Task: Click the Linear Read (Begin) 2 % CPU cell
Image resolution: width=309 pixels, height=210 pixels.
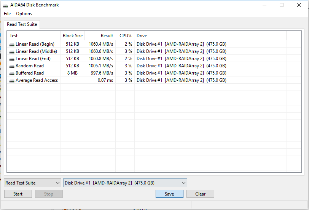Action: tap(128, 44)
